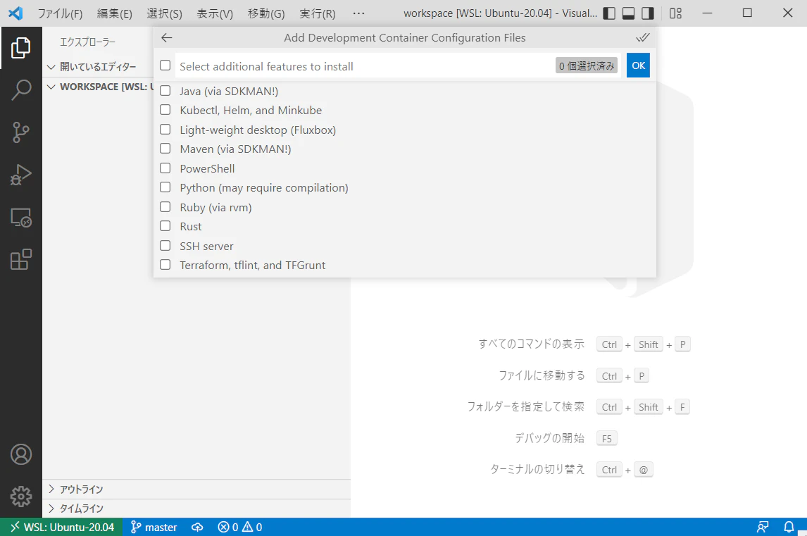Click the WSL: Ubuntu-20.04 remote indicator
This screenshot has height=536, width=807.
62,528
